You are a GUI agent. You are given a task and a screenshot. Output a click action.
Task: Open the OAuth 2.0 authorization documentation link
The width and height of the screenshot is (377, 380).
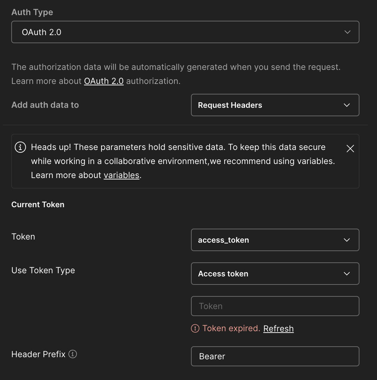click(x=104, y=81)
